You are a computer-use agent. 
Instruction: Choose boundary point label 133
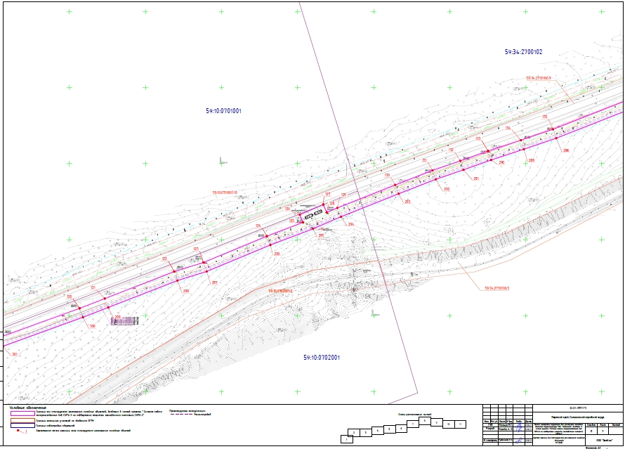tap(478, 138)
